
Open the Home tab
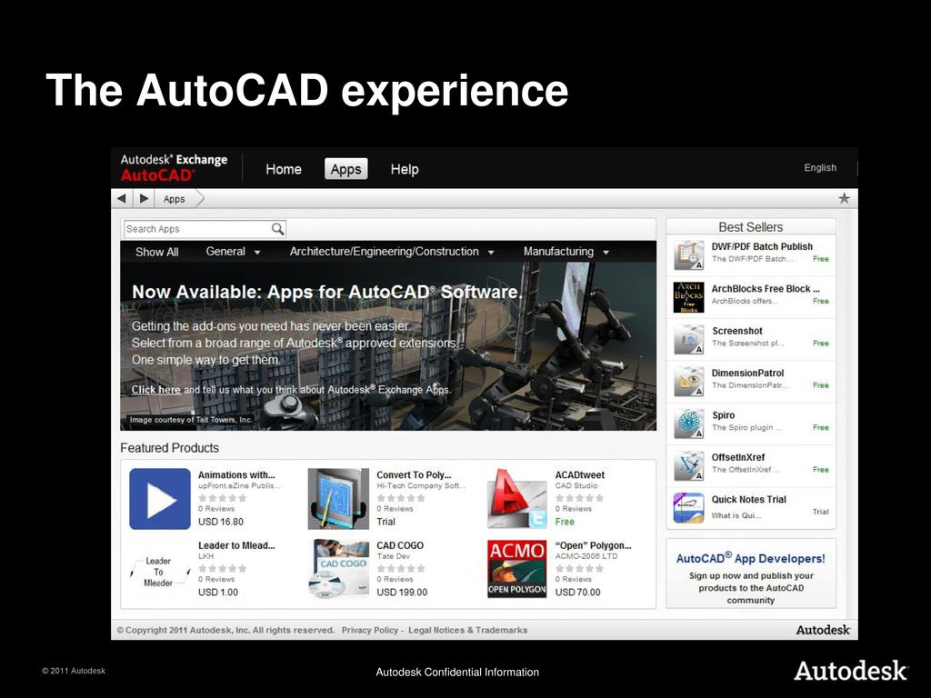pos(284,169)
